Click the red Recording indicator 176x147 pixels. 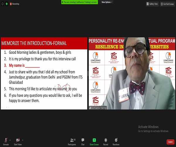pyautogui.click(x=14, y=4)
